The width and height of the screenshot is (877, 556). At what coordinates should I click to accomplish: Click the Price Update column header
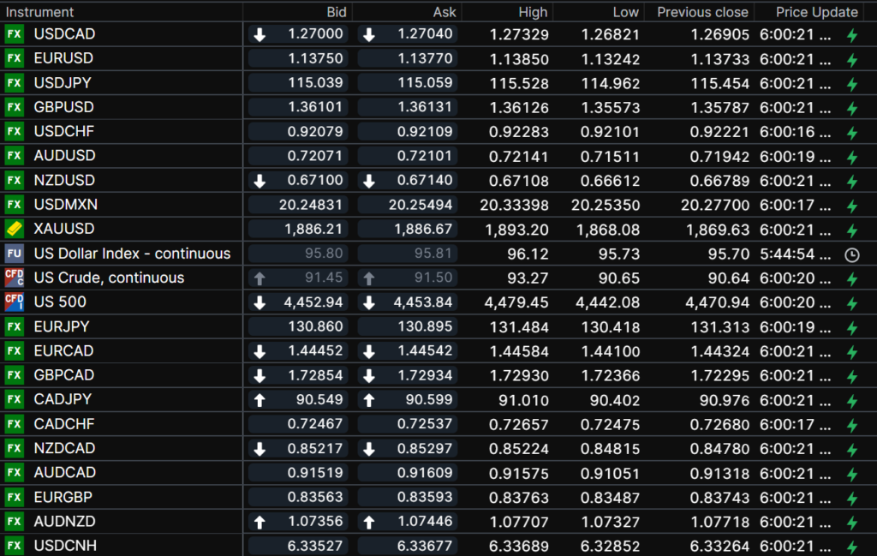click(816, 12)
